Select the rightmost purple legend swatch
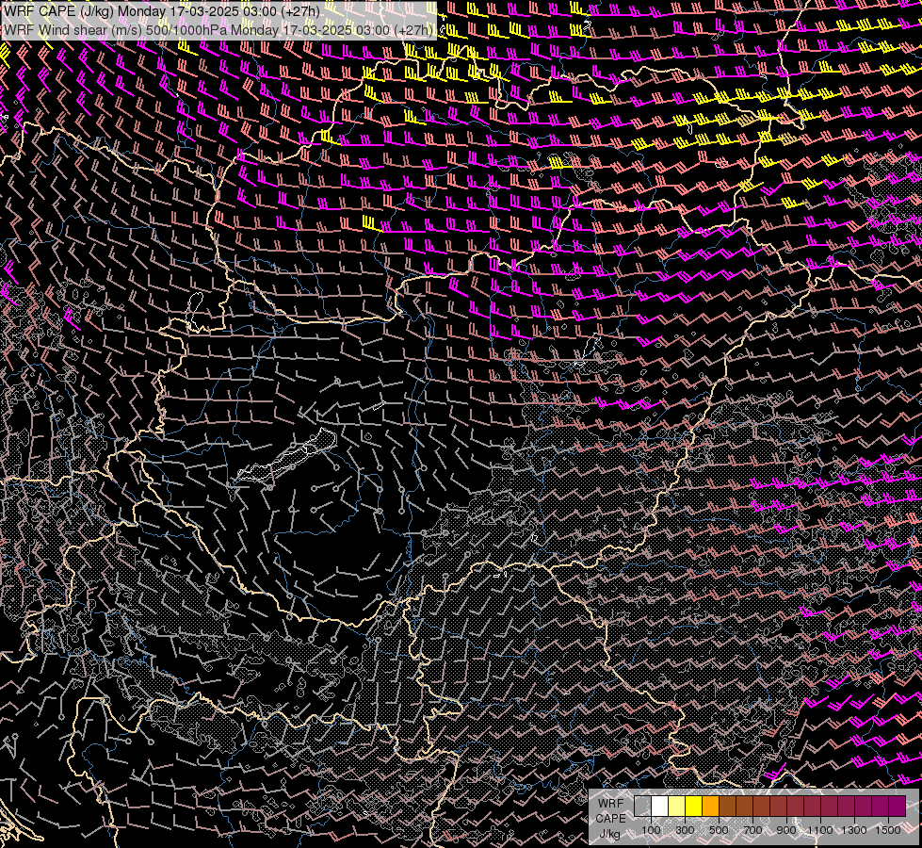The image size is (922, 848). pos(897,806)
